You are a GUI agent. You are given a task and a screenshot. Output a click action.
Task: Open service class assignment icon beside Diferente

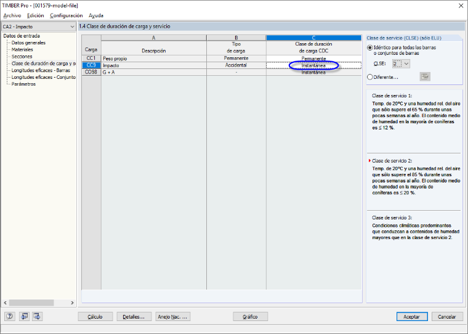[425, 77]
